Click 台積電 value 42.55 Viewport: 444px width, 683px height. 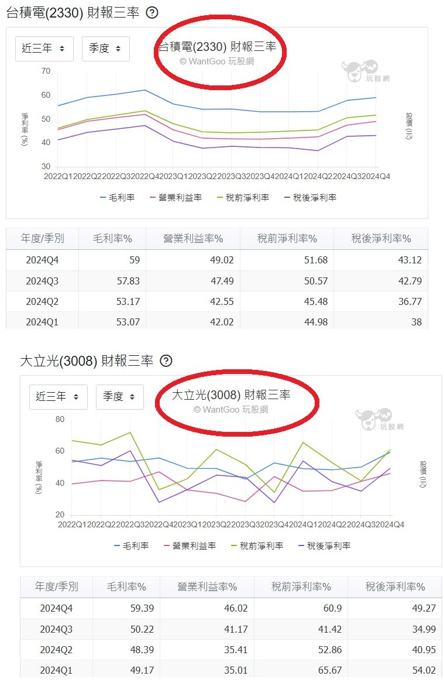(x=222, y=301)
